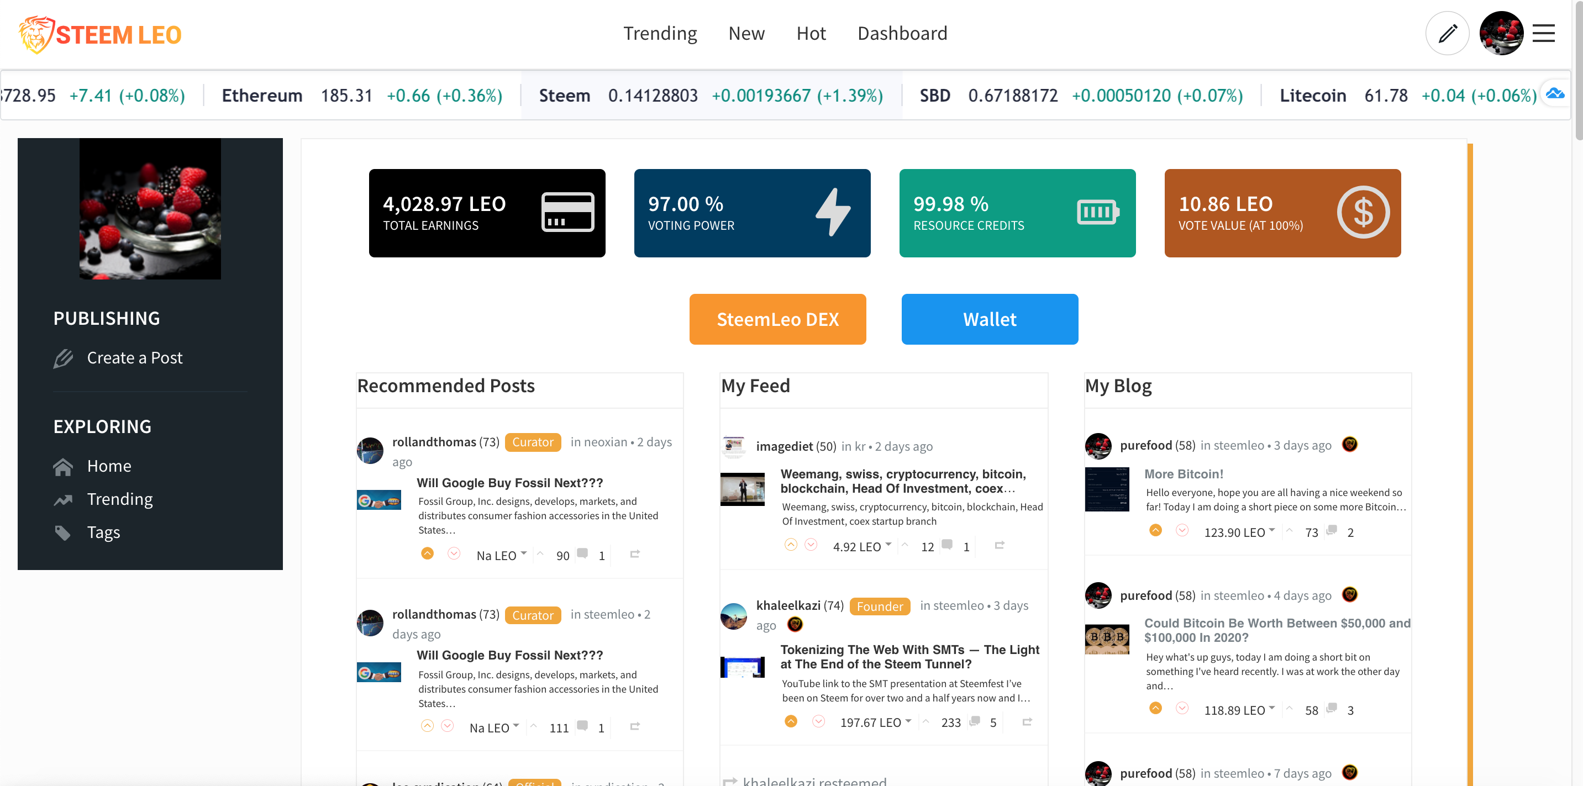Click the pencil compose icon in header
This screenshot has width=1583, height=786.
point(1447,33)
